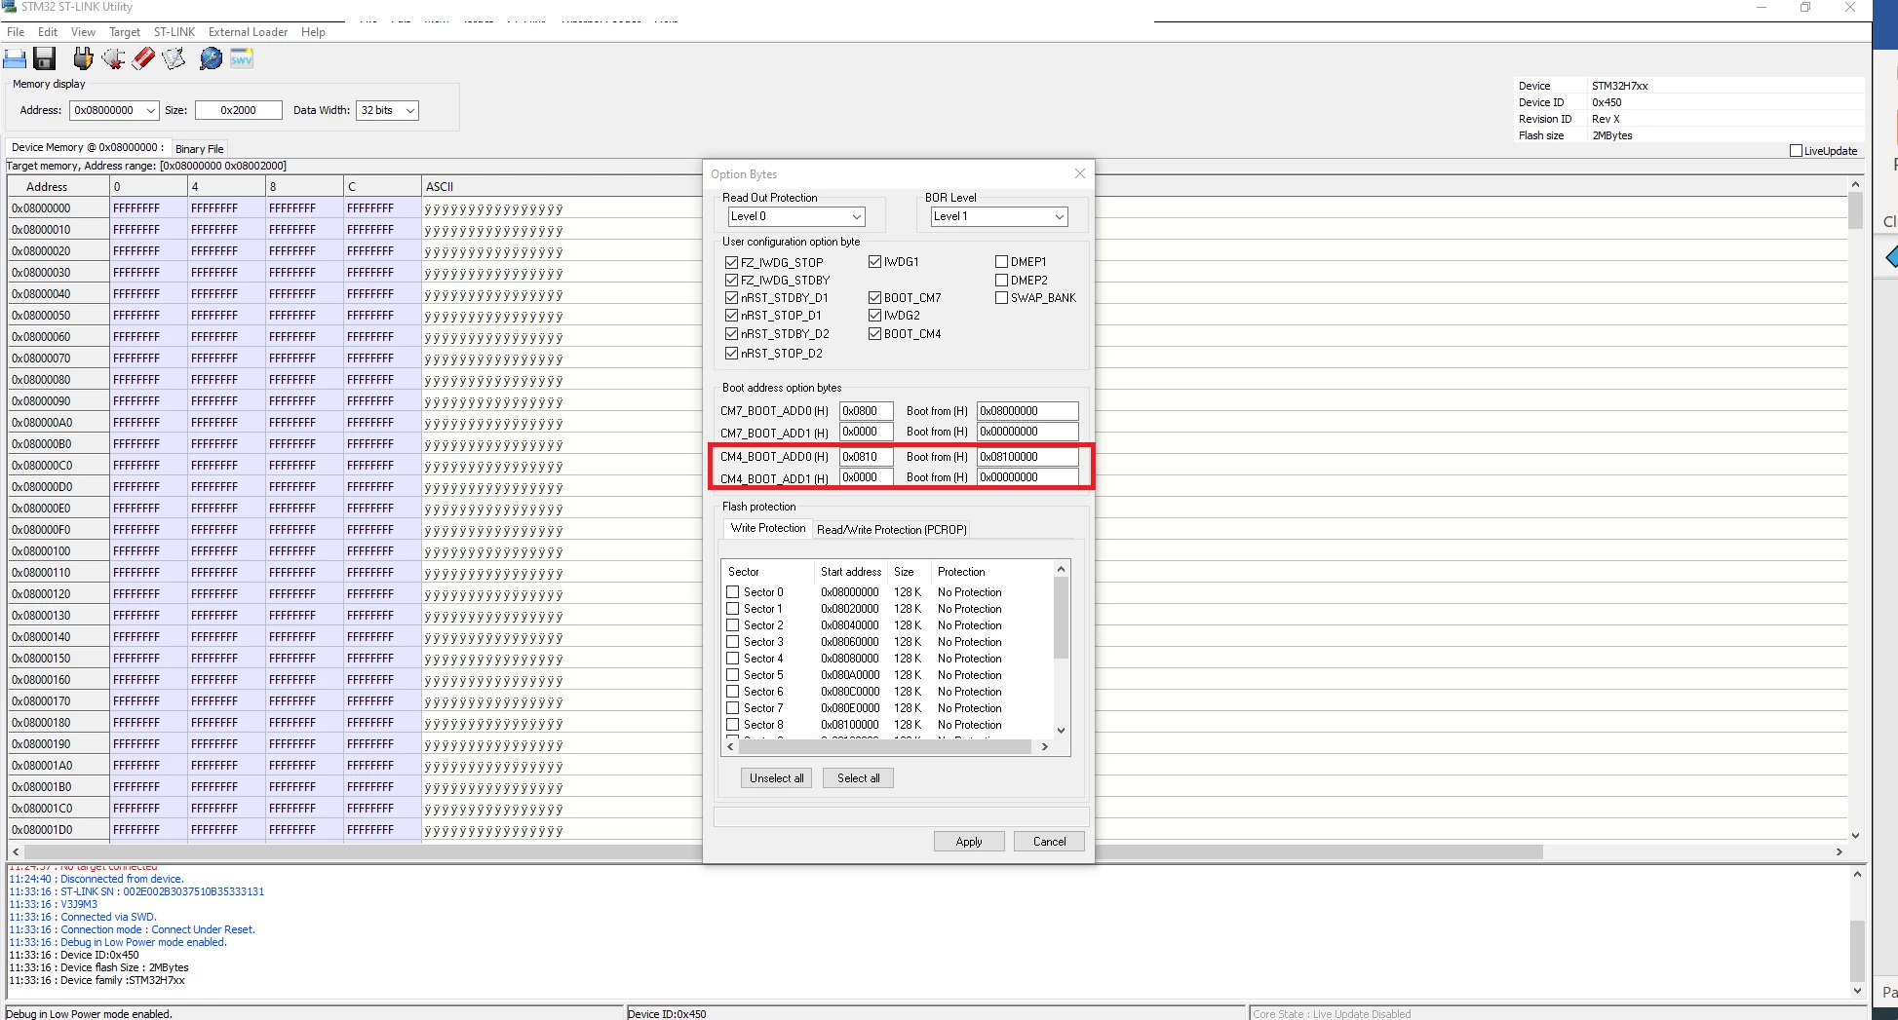Open the Read Out Protection level dropdown
The image size is (1898, 1020).
[796, 216]
